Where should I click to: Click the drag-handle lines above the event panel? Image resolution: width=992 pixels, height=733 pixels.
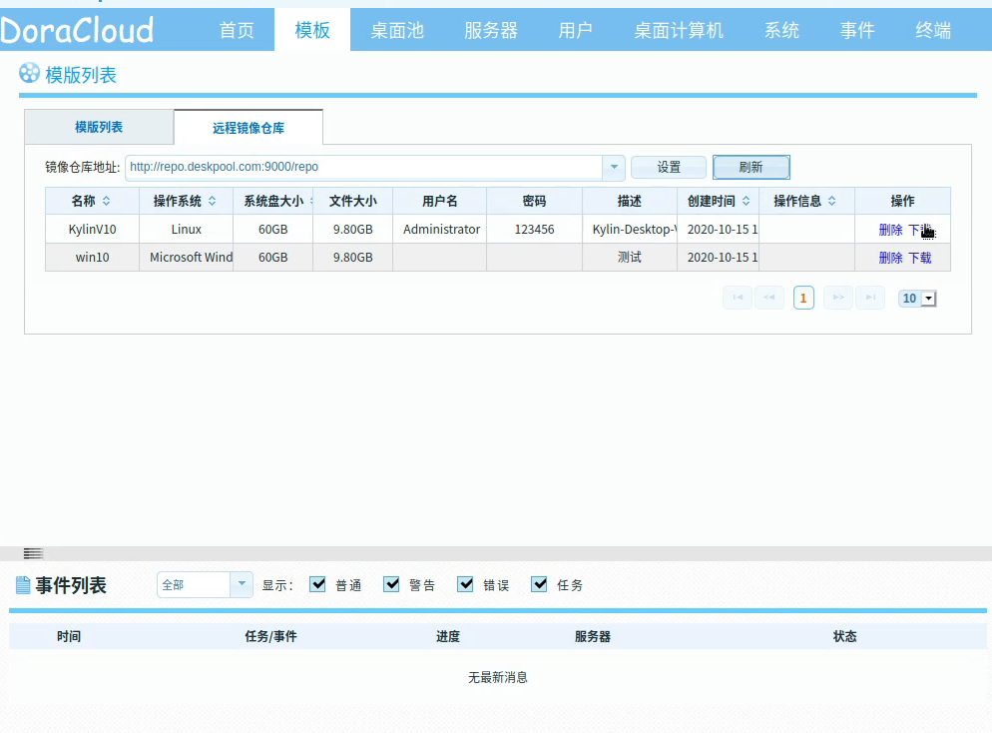click(x=33, y=552)
